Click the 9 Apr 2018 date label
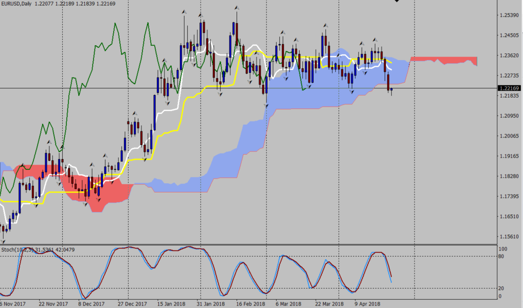 point(367,304)
